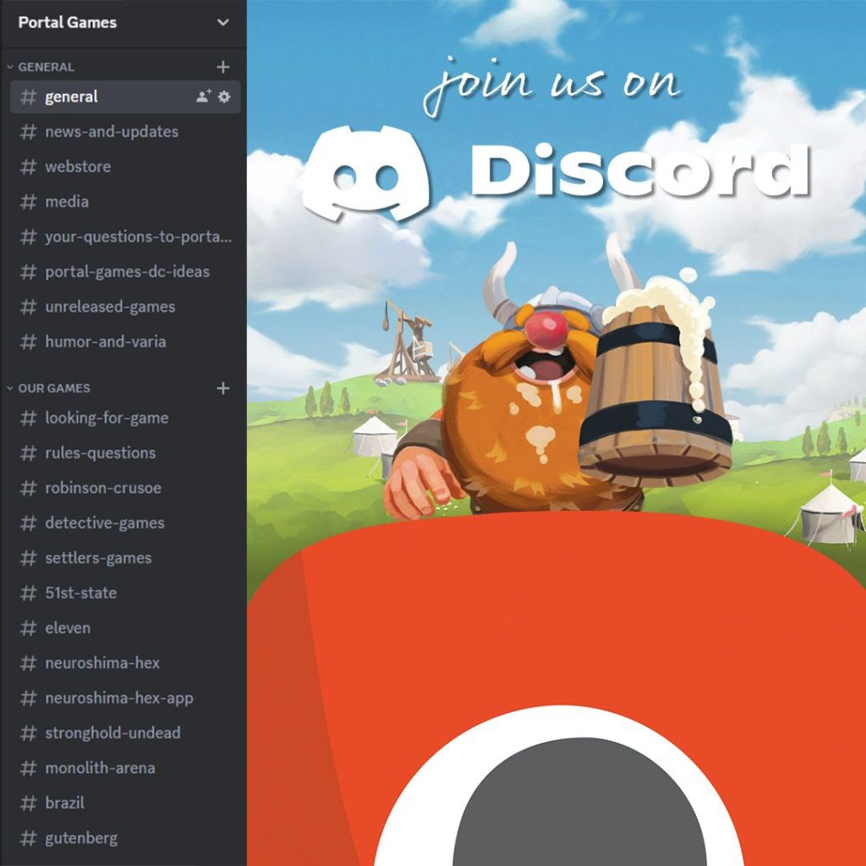Click the hash icon beside gutenberg
The height and width of the screenshot is (866, 866).
[29, 838]
